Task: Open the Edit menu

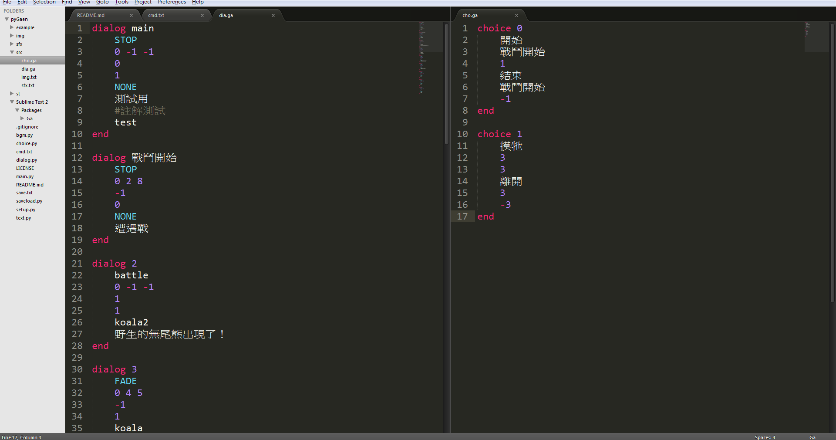Action: [x=22, y=2]
